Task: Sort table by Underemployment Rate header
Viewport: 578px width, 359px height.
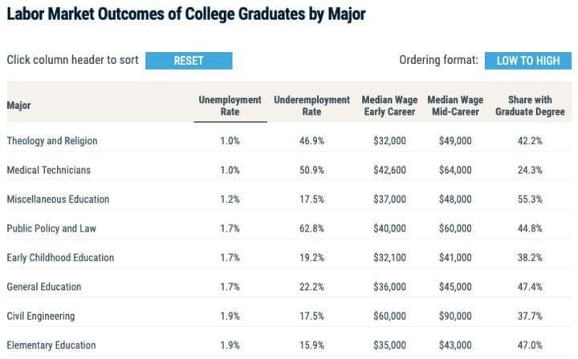Action: [311, 106]
